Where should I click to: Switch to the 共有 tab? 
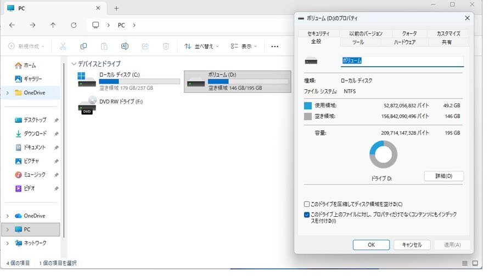(446, 42)
